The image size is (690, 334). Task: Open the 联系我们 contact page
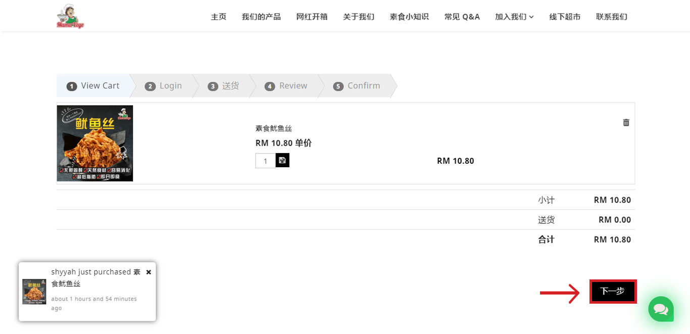coord(611,17)
